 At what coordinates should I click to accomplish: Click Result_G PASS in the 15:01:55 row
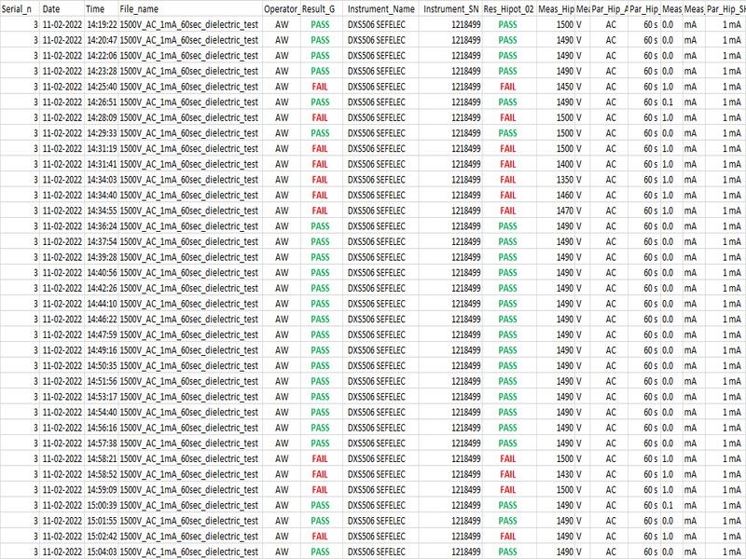pos(320,521)
